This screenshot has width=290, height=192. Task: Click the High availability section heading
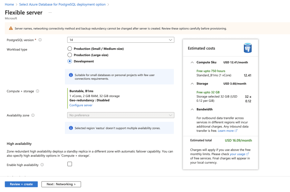(19, 144)
